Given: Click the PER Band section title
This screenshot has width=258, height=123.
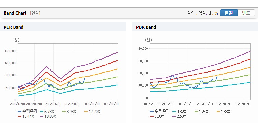Looking at the screenshot, I should tap(14, 27).
